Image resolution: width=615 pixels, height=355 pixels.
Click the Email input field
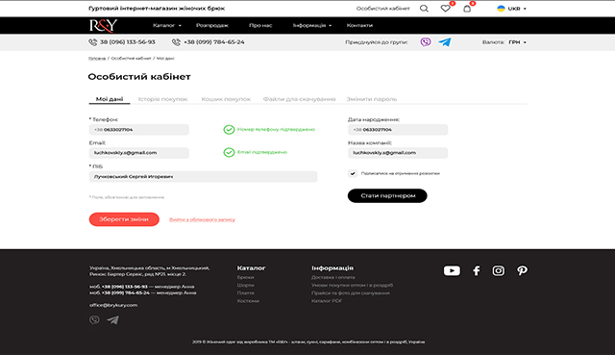coord(138,153)
